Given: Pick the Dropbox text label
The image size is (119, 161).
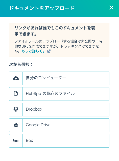Looking at the screenshot, I should tap(34, 109).
